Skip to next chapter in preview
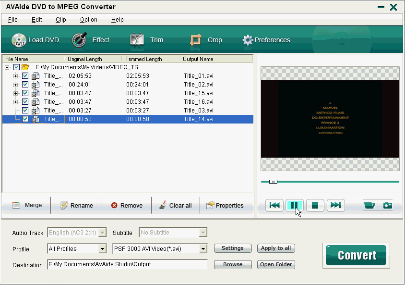 click(336, 205)
